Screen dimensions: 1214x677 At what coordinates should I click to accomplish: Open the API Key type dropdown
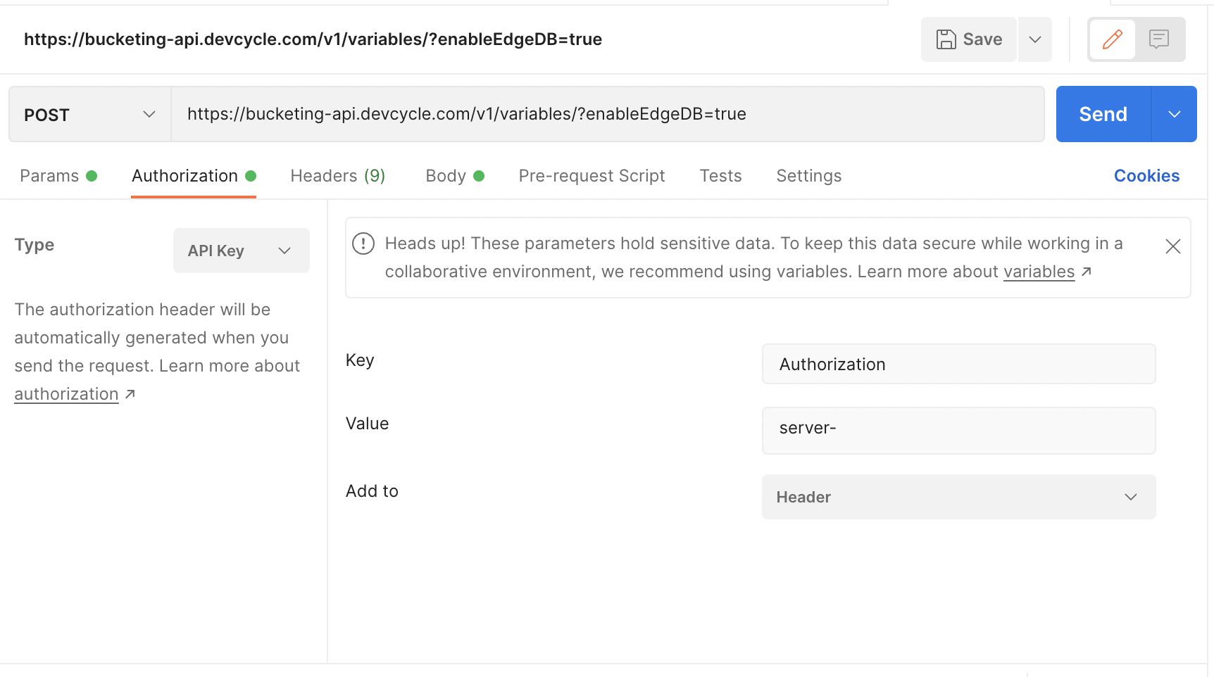241,251
